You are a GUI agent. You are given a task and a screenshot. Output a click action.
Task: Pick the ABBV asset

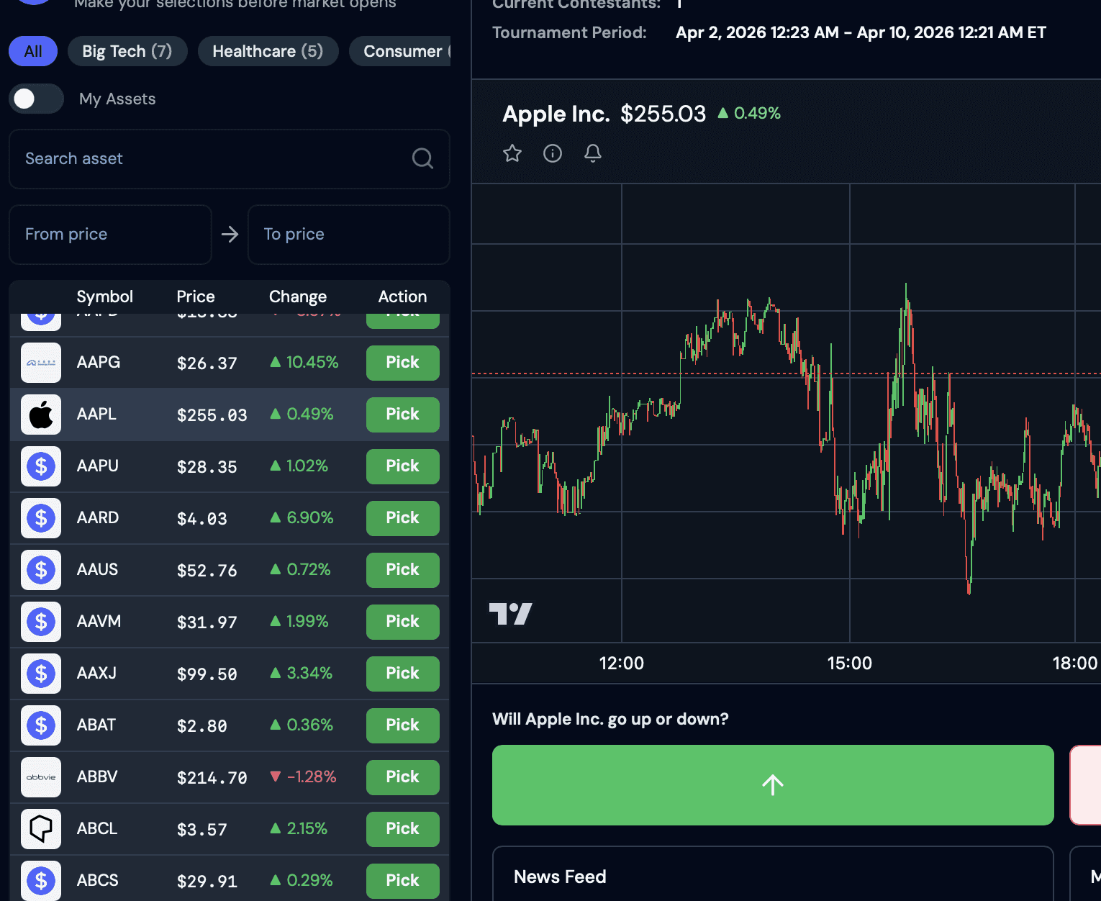pyautogui.click(x=403, y=777)
